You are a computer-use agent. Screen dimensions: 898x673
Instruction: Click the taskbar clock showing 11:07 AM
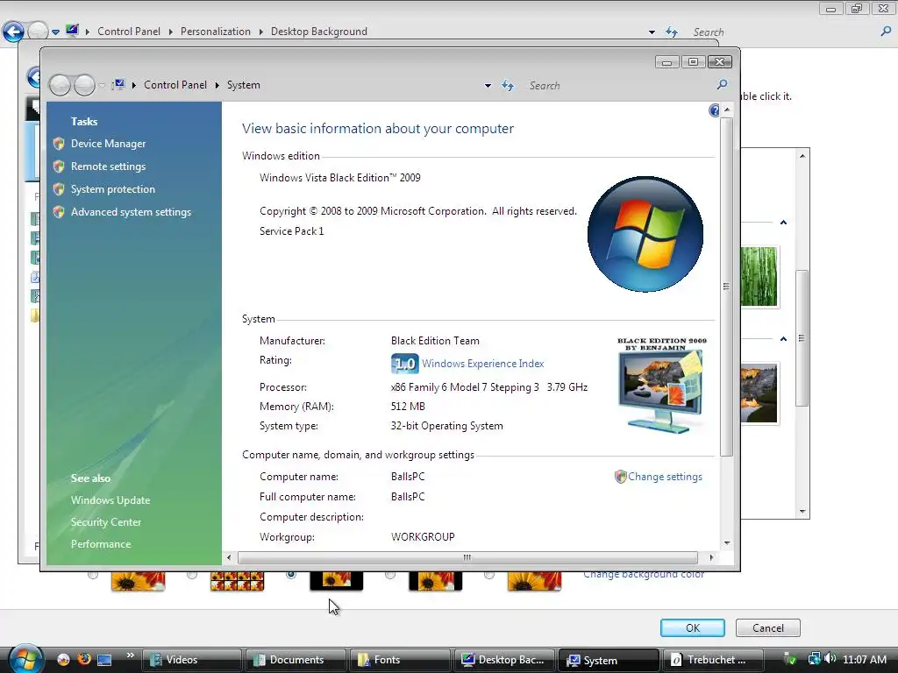point(865,660)
